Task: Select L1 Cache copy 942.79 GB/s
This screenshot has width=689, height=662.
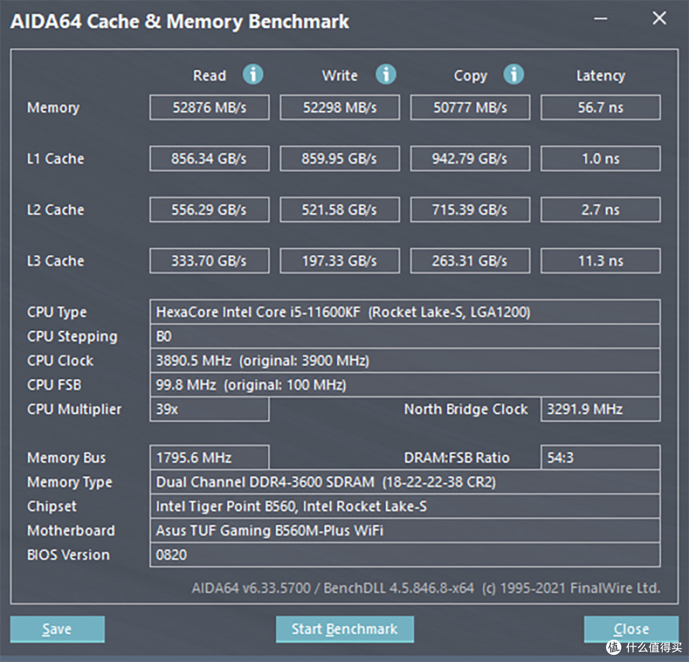Action: click(x=470, y=159)
